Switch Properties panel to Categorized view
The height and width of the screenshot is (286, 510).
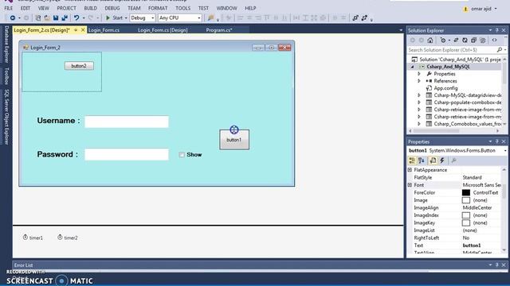point(412,160)
